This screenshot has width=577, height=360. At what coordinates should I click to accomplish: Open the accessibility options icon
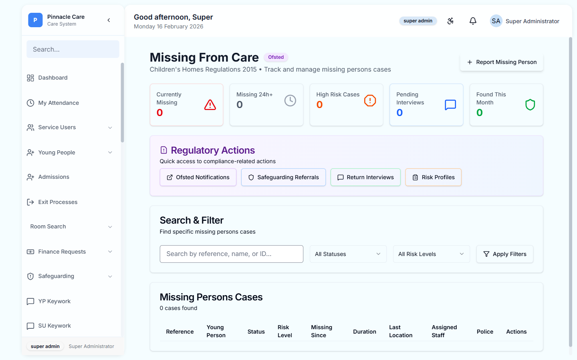pyautogui.click(x=450, y=21)
